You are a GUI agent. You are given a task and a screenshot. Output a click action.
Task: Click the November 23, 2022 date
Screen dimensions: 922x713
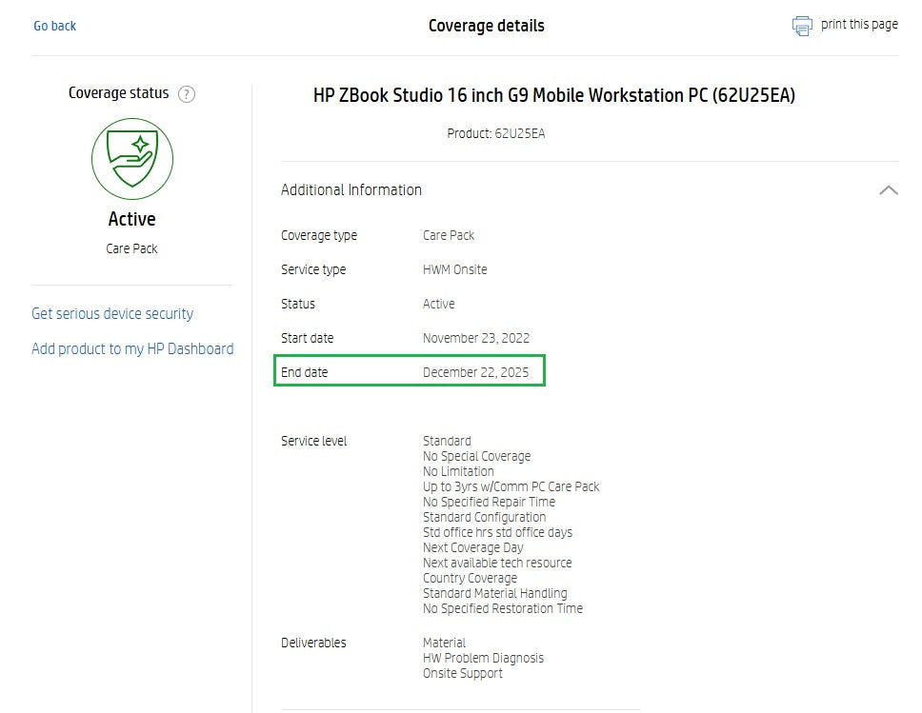coord(476,338)
